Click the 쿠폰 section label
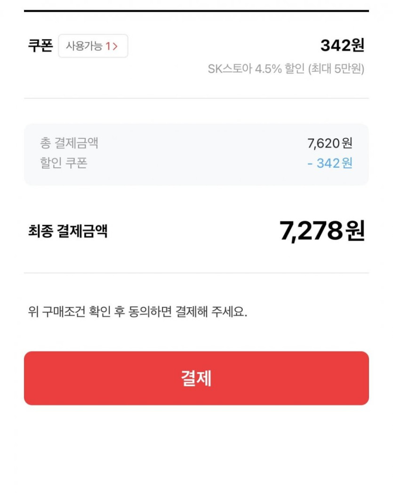 tap(40, 46)
